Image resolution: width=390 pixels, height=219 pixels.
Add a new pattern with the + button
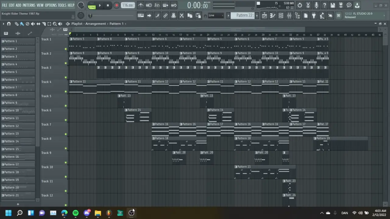click(x=18, y=204)
